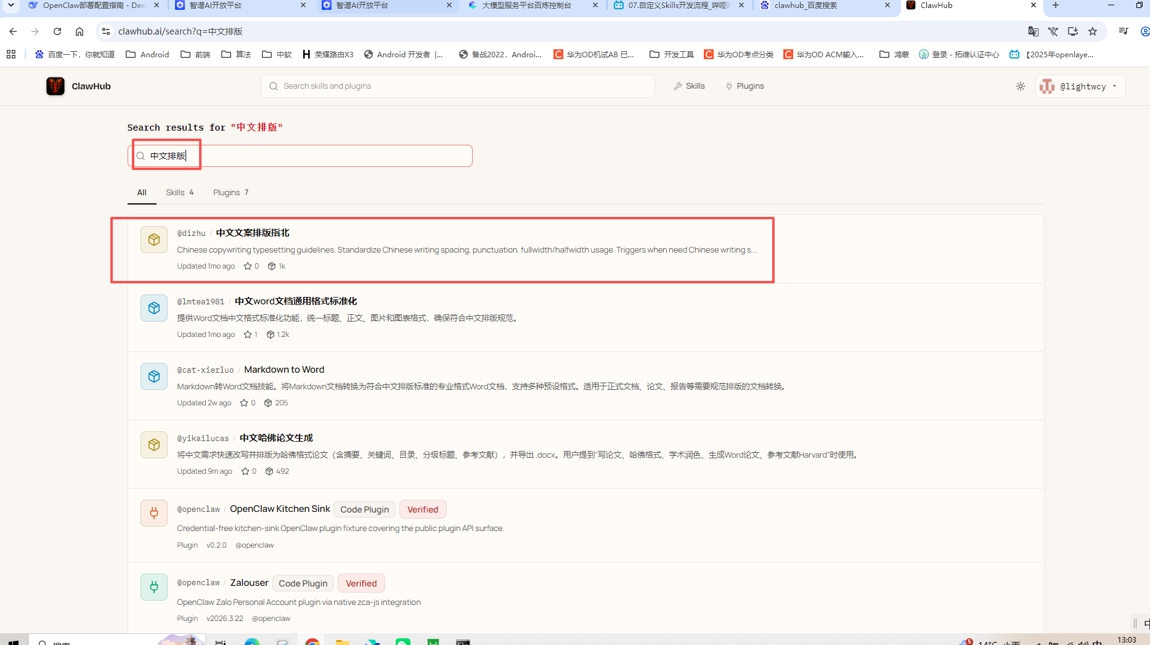Click the Code Plugin badge on Zalouser
The height and width of the screenshot is (645, 1150).
303,583
